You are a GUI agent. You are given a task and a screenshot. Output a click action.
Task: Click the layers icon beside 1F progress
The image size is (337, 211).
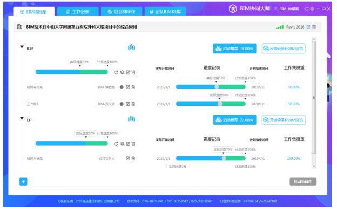122,144
